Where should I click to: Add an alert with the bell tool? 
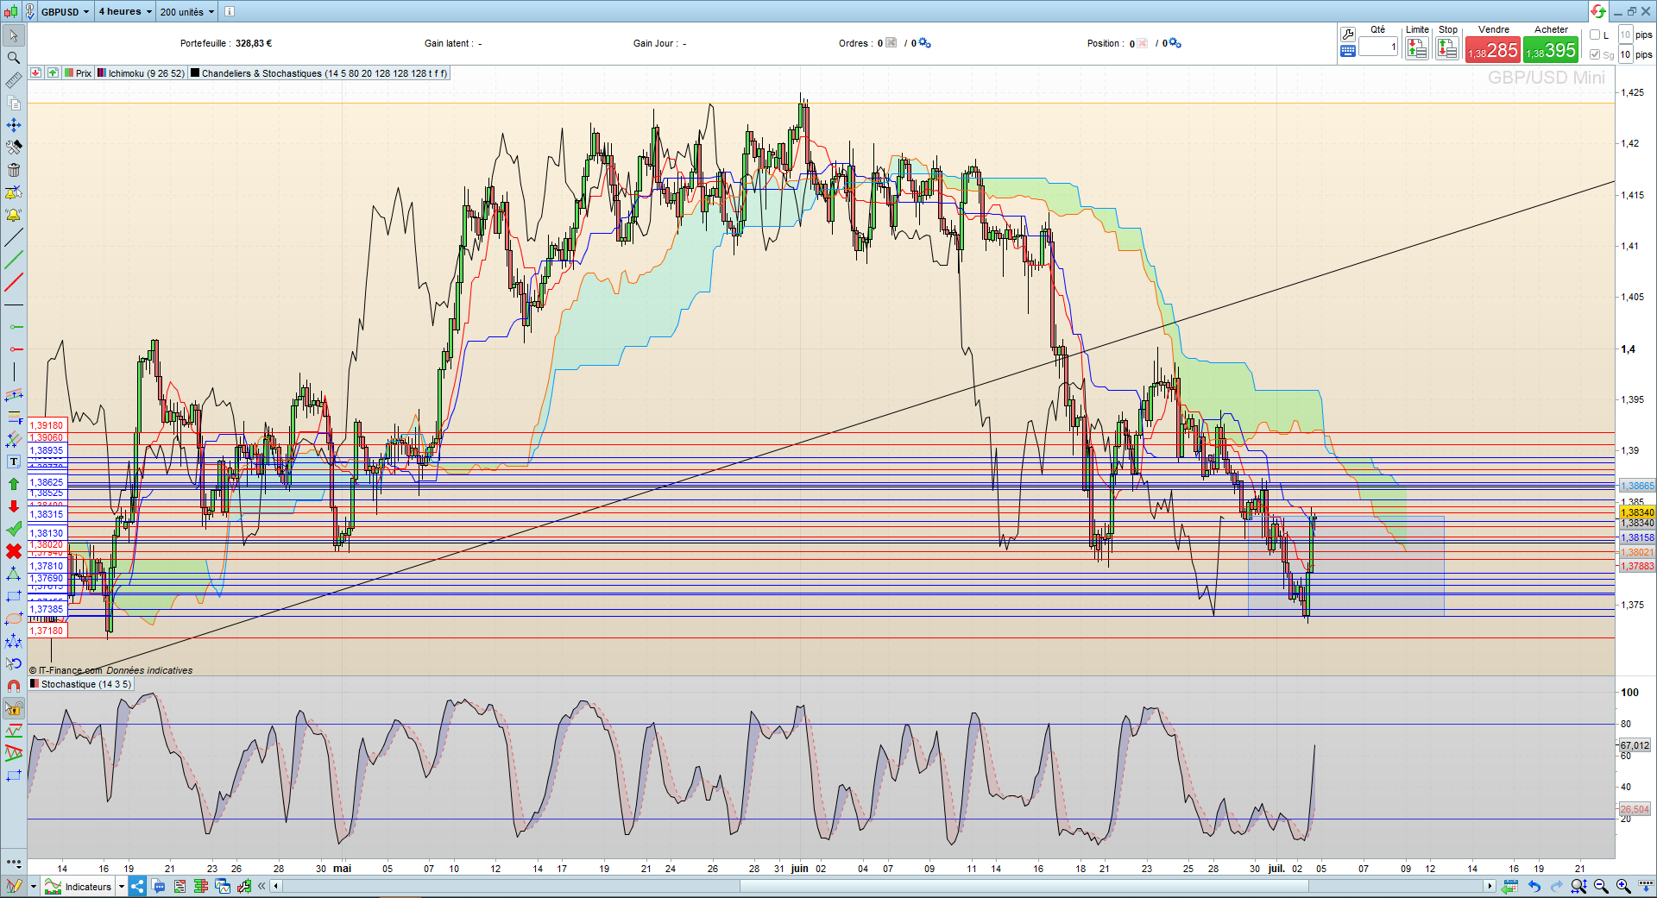point(14,215)
